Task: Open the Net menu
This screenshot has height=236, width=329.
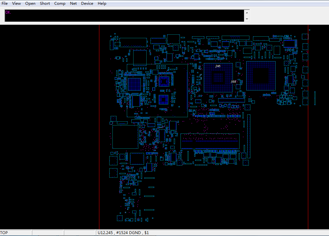Action: click(73, 4)
